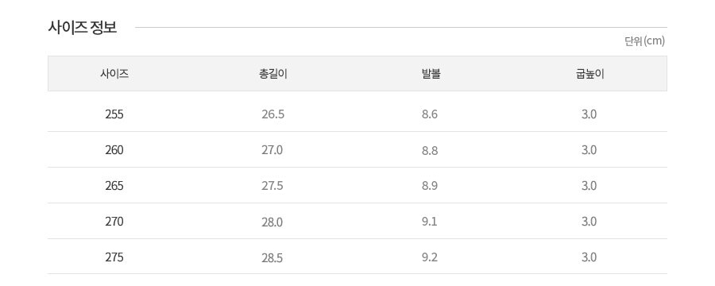Select the 총길이 column header
715x286 pixels.
[x=272, y=74]
